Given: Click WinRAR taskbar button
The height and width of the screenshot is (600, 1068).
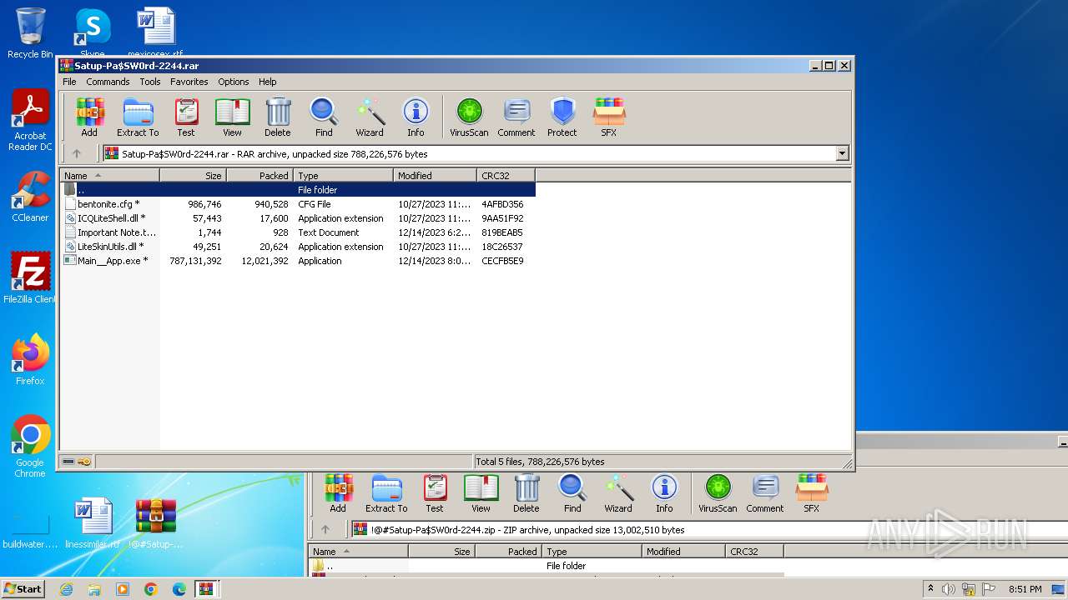Looking at the screenshot, I should (206, 589).
